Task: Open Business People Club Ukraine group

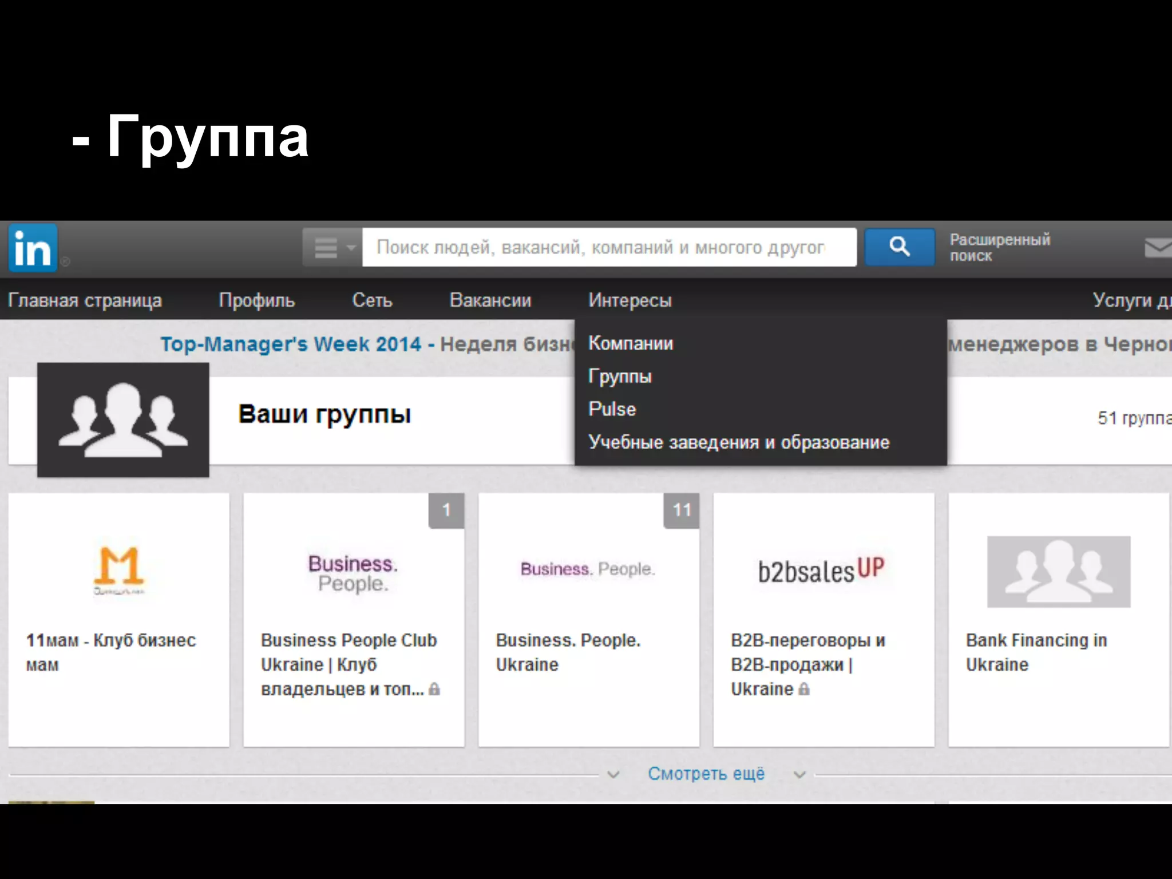Action: 349,664
